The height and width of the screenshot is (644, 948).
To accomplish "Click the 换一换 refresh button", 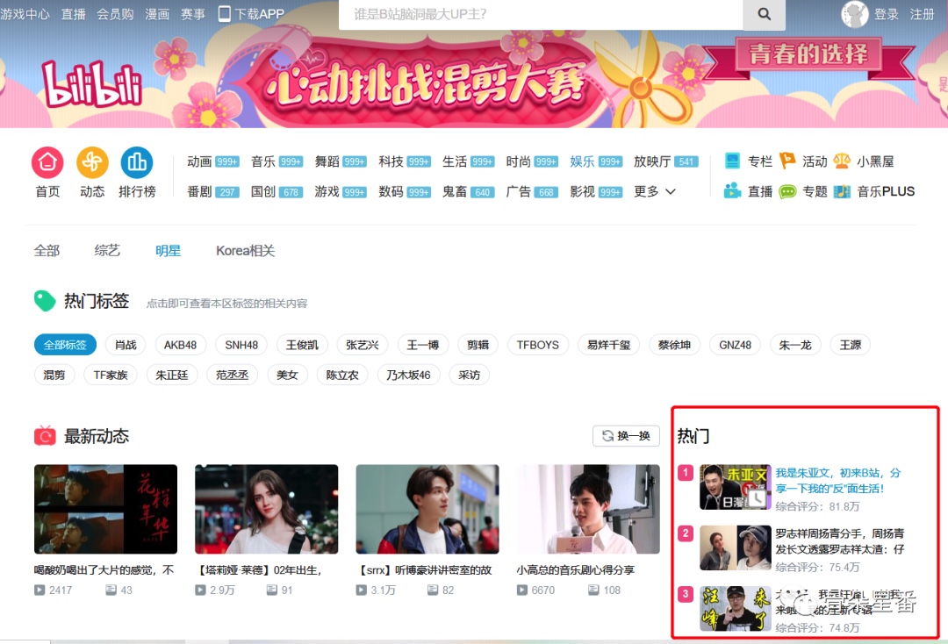I will click(x=626, y=436).
